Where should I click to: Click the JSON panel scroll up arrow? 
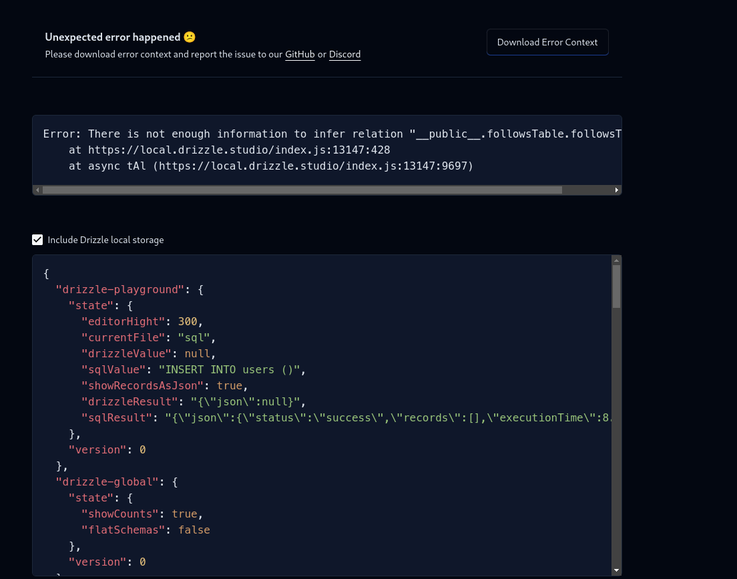click(617, 260)
